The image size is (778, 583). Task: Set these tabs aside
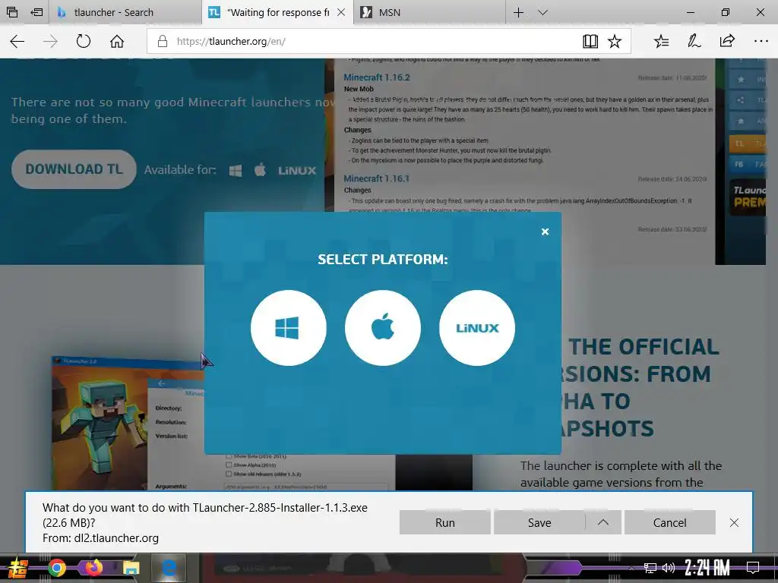click(x=36, y=12)
